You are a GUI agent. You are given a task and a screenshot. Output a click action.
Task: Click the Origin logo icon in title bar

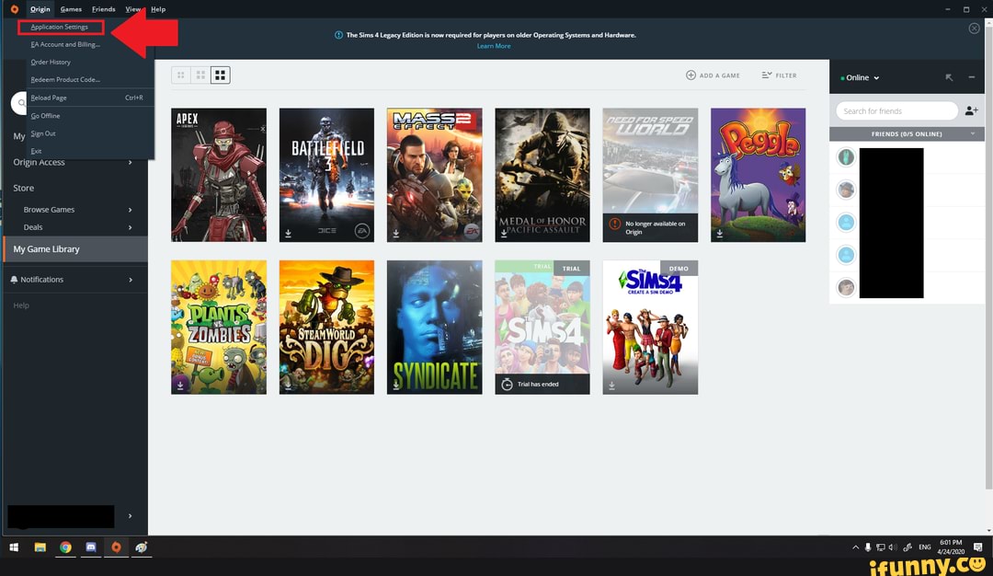[x=15, y=9]
